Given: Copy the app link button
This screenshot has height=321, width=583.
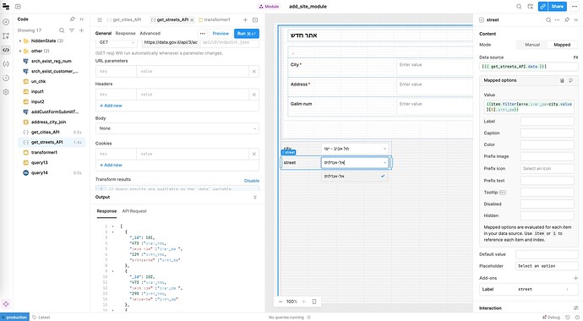Looking at the screenshot, I should [x=542, y=6].
